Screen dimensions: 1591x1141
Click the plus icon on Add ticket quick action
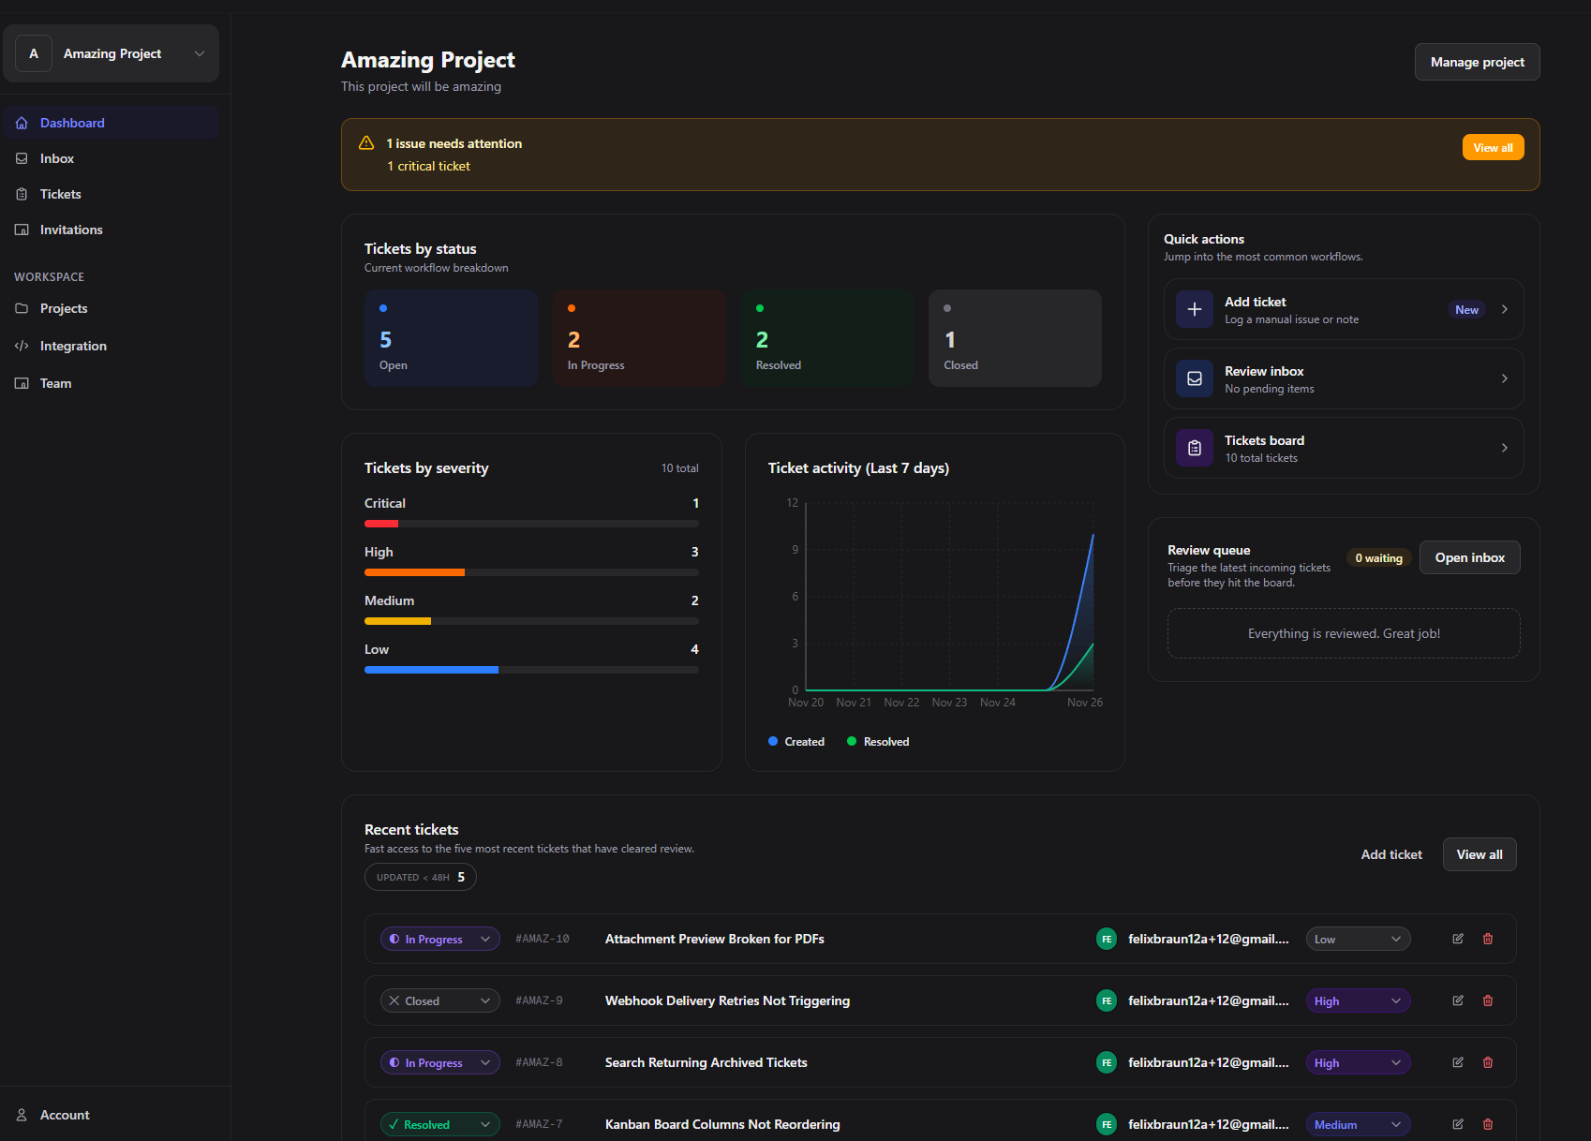[x=1194, y=309]
